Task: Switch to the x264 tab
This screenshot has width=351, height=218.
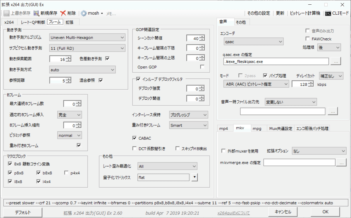Action: (x=9, y=22)
